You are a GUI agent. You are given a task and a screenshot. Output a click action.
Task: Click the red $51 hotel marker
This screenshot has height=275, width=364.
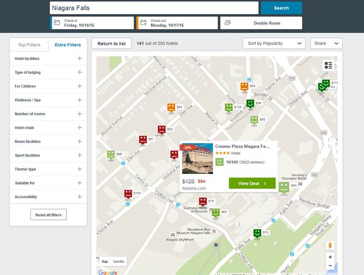pyautogui.click(x=143, y=140)
